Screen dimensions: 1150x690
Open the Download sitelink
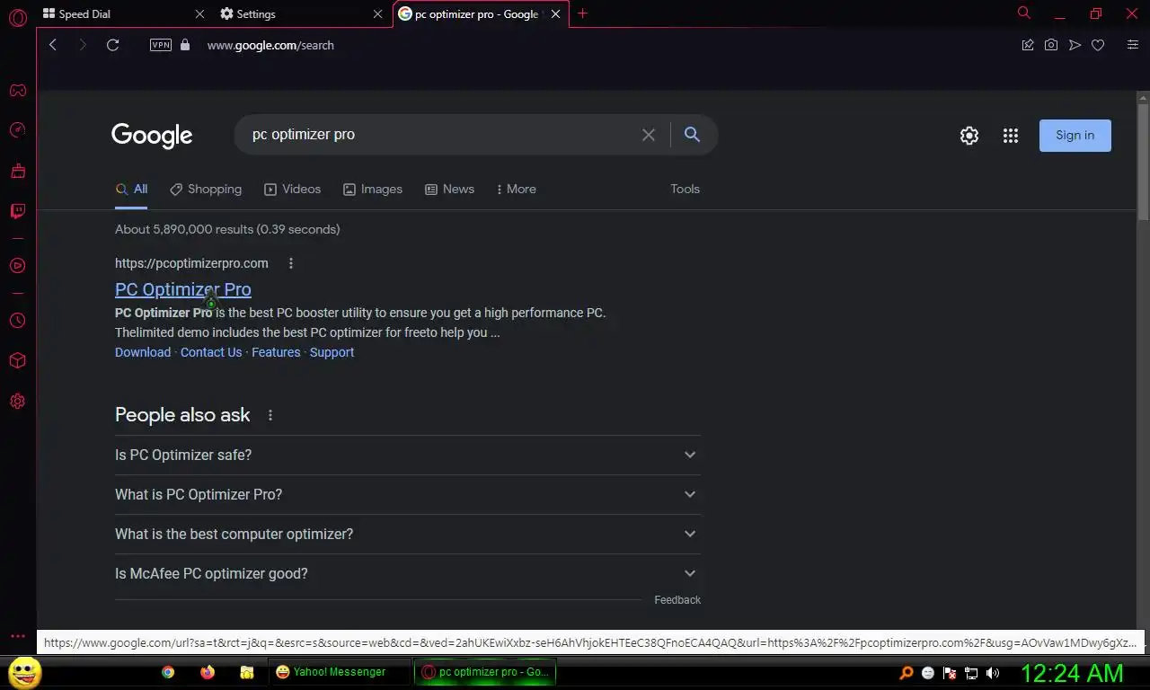pyautogui.click(x=143, y=352)
